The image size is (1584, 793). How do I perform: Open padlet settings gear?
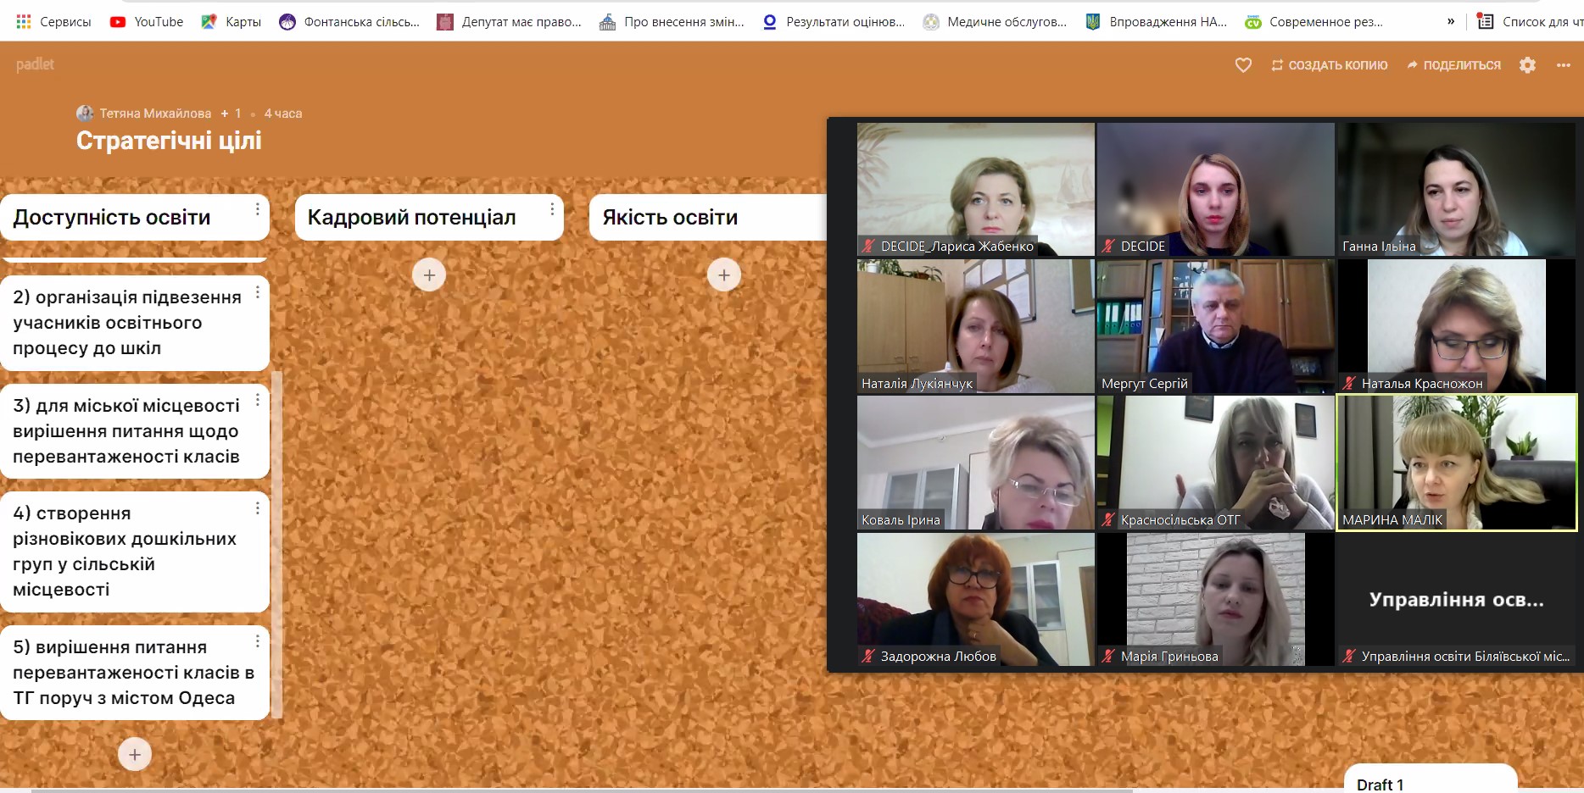point(1527,65)
